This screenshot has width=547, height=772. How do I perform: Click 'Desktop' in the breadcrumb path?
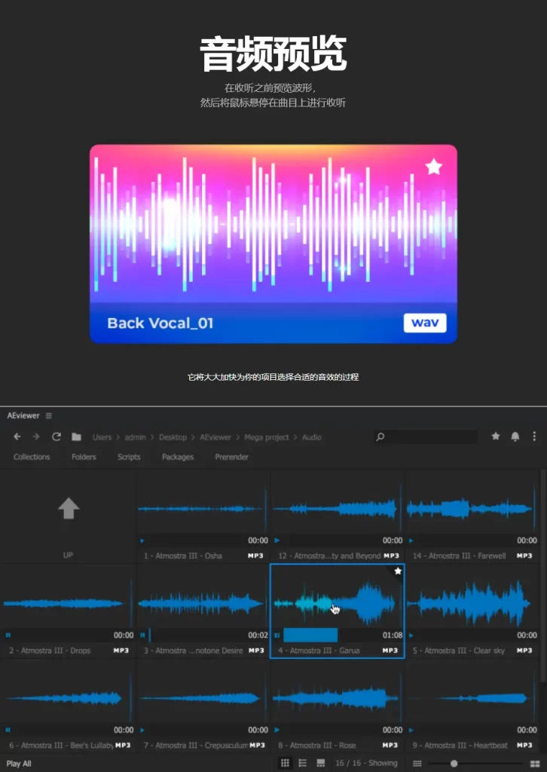173,437
